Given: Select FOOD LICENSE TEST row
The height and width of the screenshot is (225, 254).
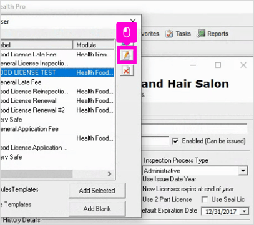Looking at the screenshot, I should point(57,72).
